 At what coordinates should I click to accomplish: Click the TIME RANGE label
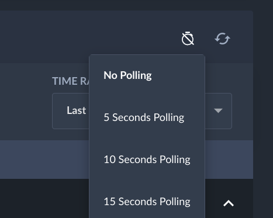[x=71, y=81]
